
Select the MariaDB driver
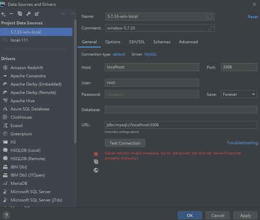[19, 184]
